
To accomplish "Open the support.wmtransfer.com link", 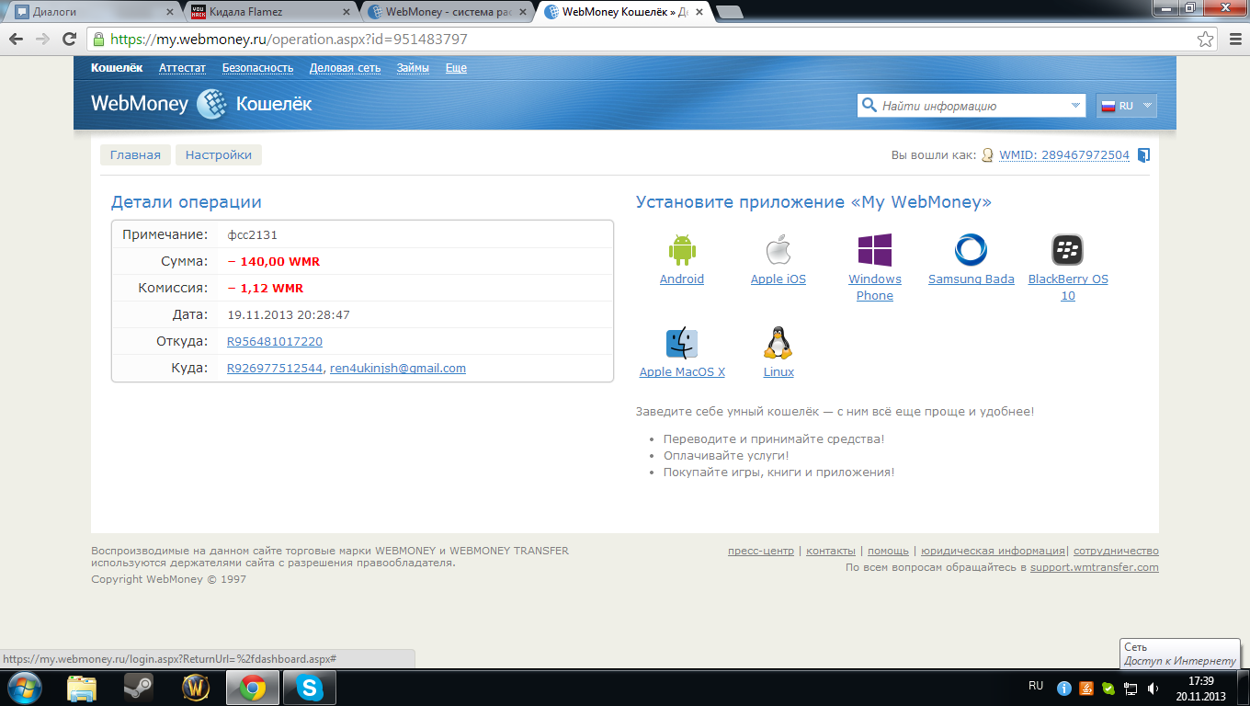I will pos(1095,567).
